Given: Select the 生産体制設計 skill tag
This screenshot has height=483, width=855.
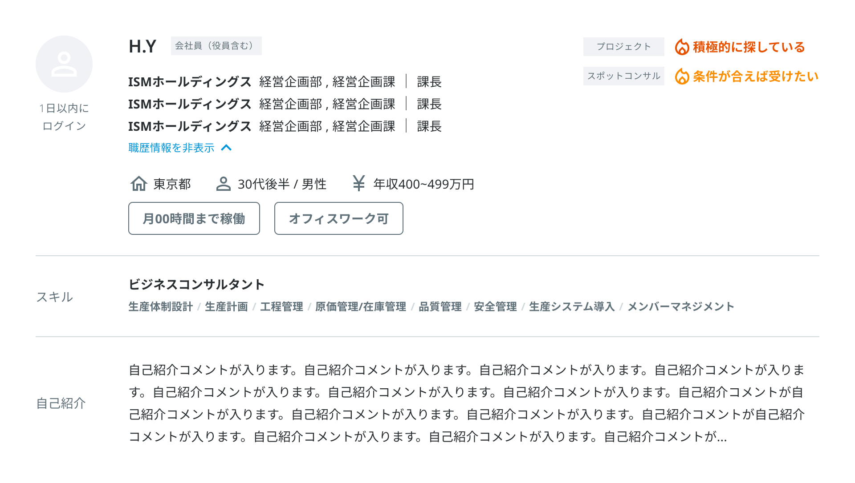Looking at the screenshot, I should (x=161, y=306).
